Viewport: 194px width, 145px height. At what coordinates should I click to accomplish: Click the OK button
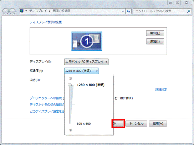118,124
